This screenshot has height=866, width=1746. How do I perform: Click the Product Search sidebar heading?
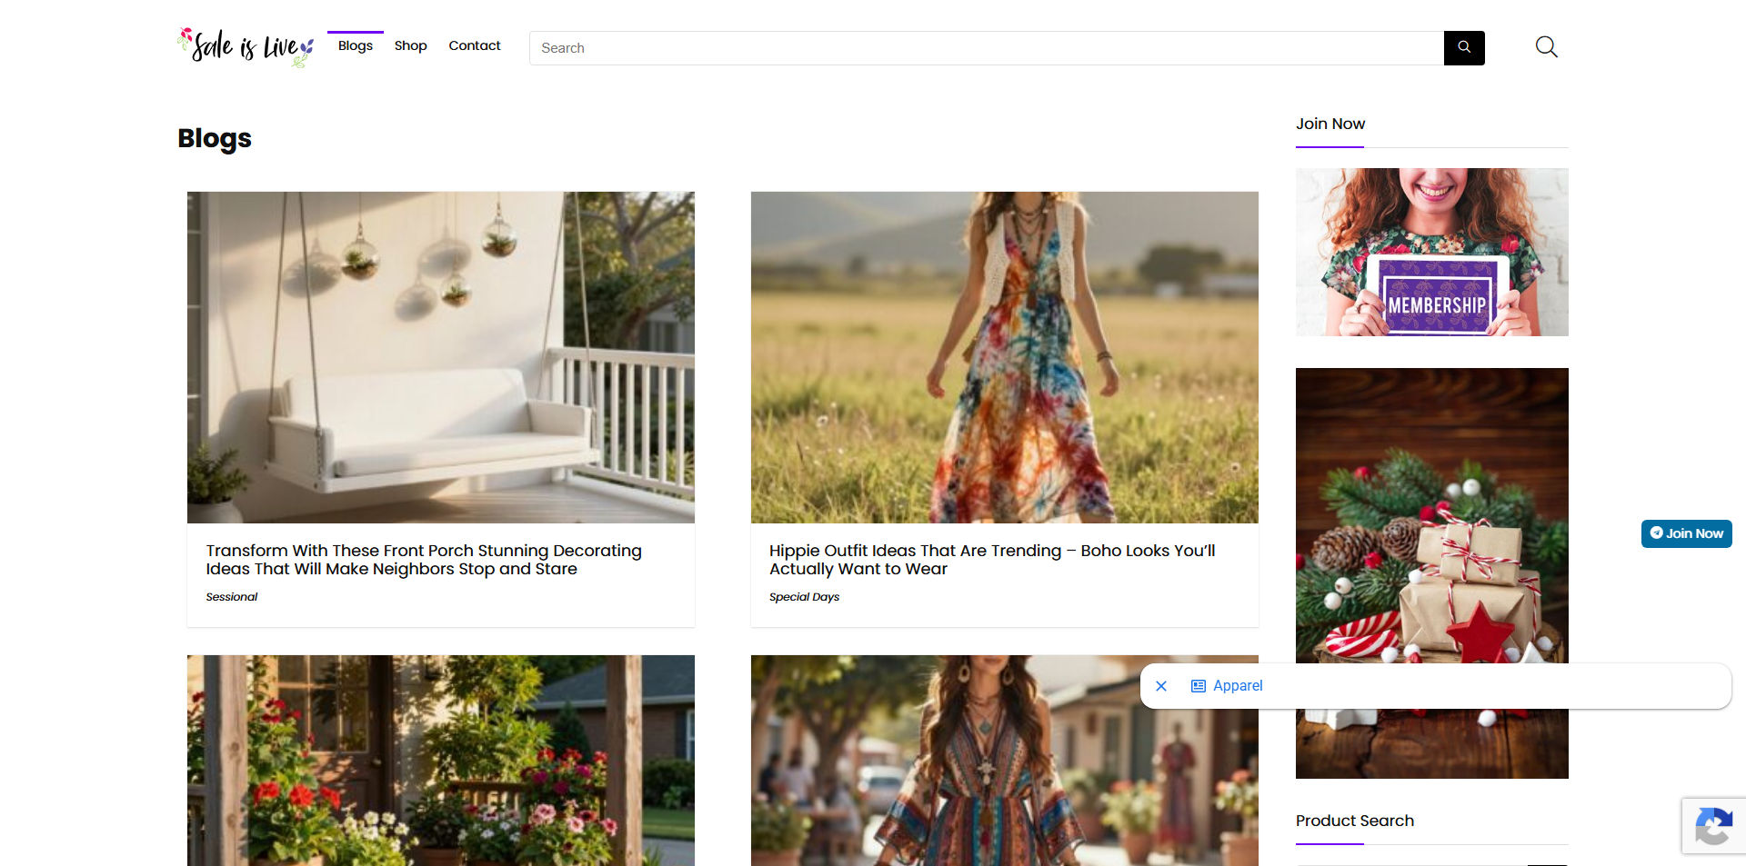1355,821
